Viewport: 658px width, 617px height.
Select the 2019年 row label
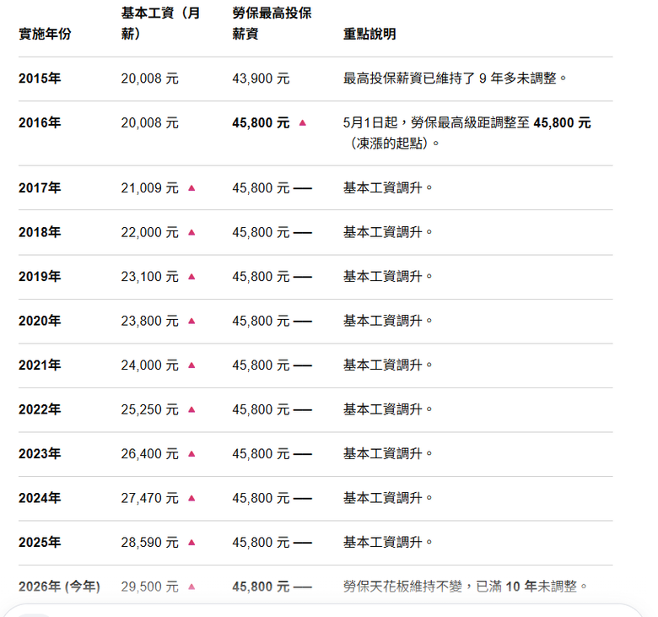click(40, 276)
